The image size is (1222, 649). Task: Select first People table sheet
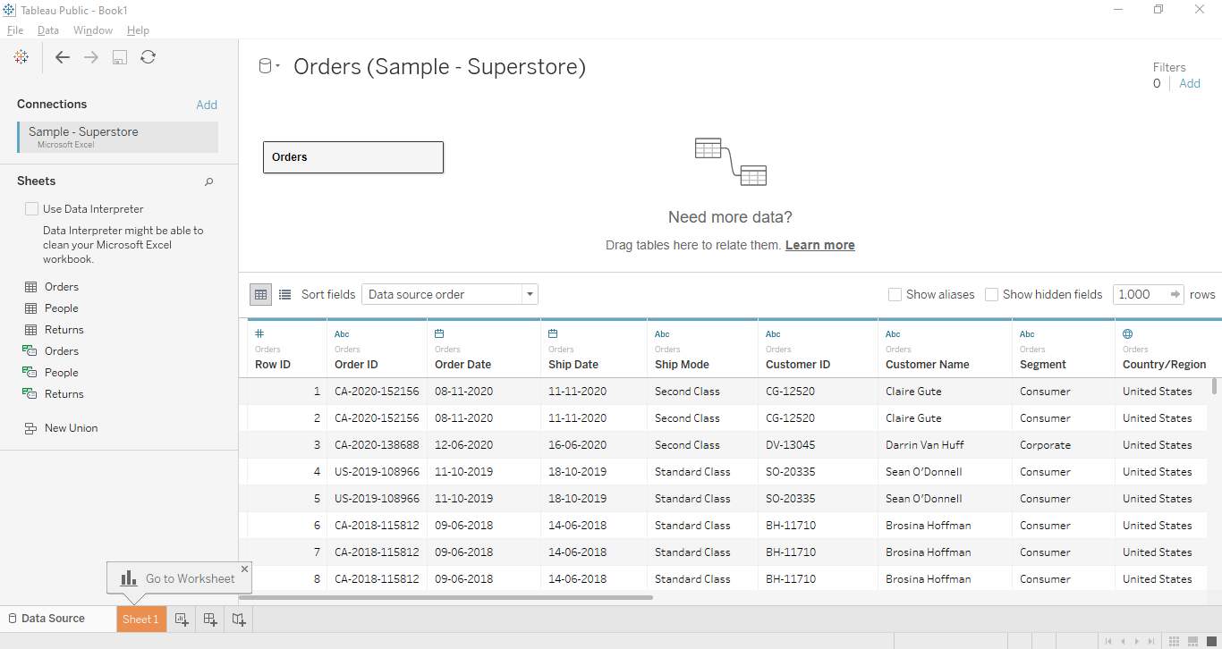tap(62, 308)
